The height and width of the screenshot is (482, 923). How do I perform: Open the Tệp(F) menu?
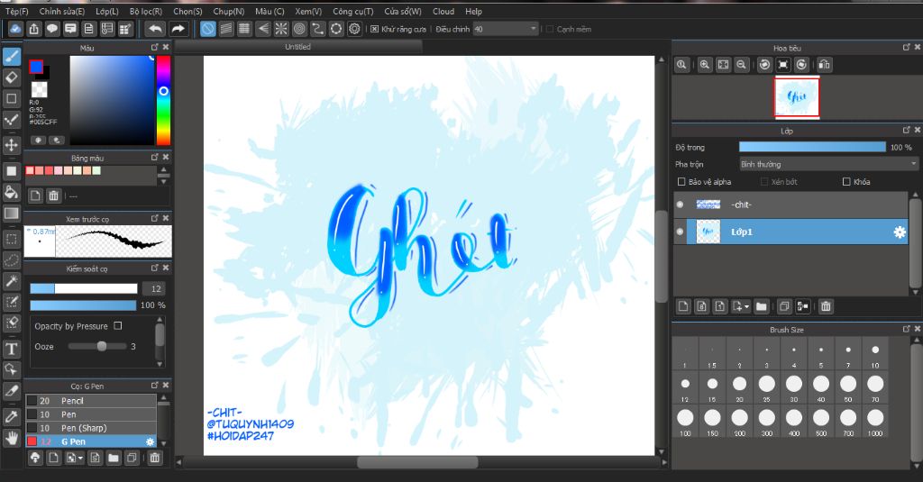pyautogui.click(x=16, y=11)
